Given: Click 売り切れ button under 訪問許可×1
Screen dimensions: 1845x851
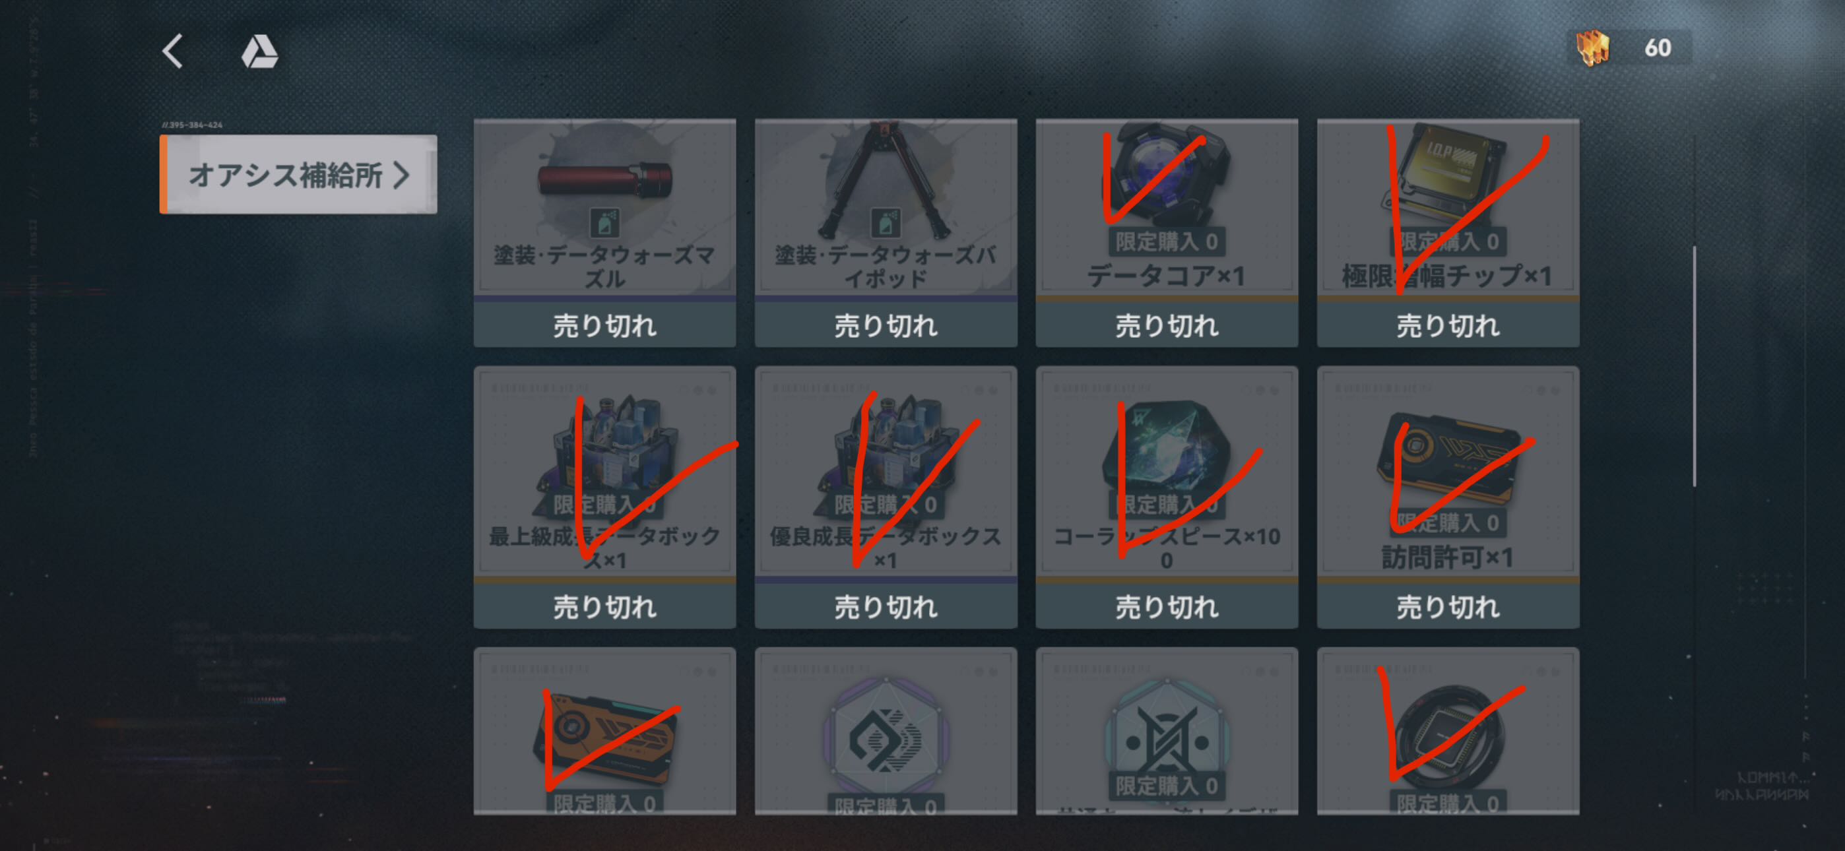Looking at the screenshot, I should pos(1448,607).
